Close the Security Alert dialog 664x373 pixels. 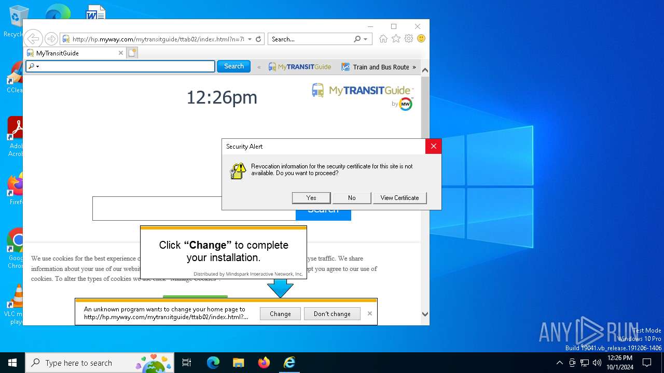coord(434,147)
